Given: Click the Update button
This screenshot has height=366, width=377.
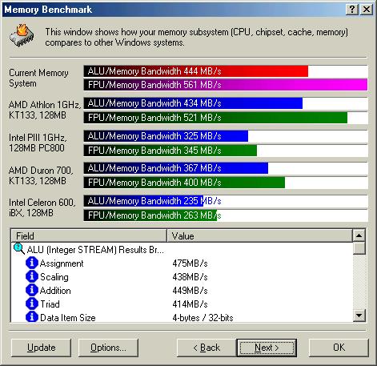Looking at the screenshot, I should (x=42, y=348).
